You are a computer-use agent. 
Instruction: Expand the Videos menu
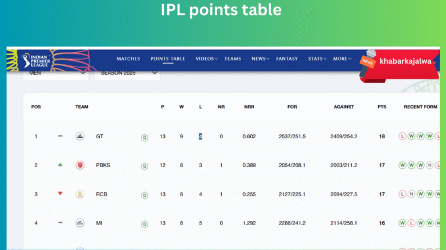coord(207,58)
